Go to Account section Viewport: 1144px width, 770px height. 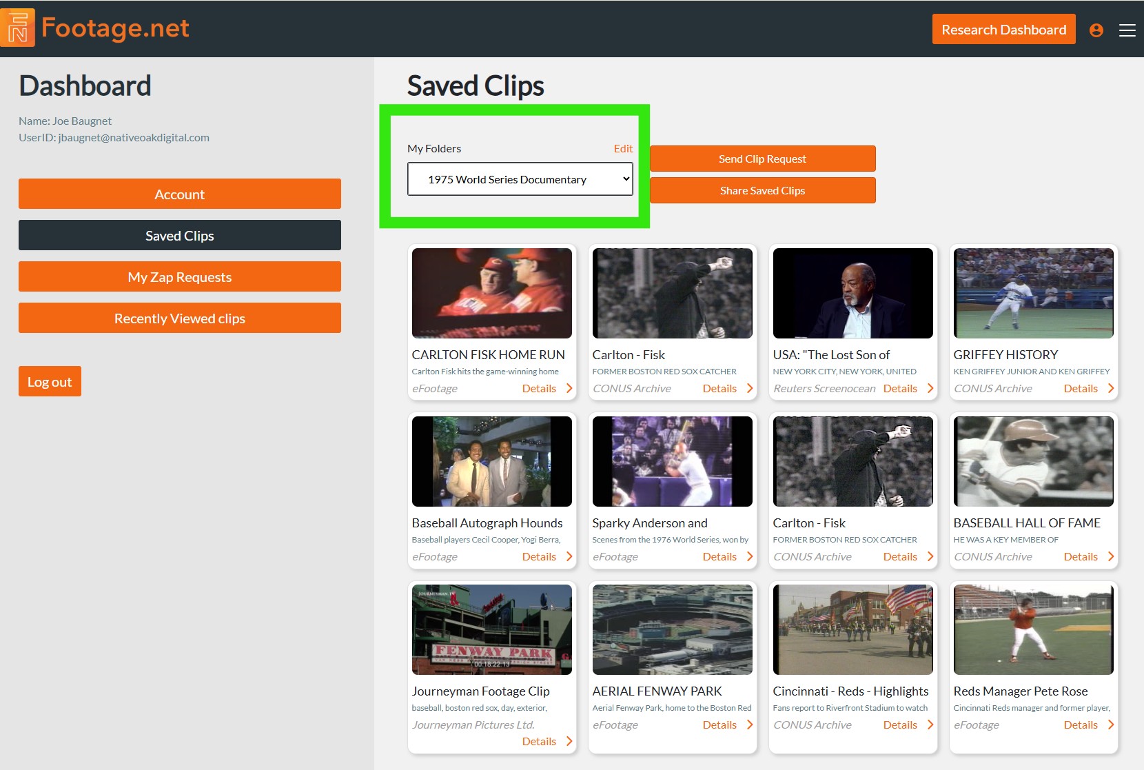click(x=180, y=194)
